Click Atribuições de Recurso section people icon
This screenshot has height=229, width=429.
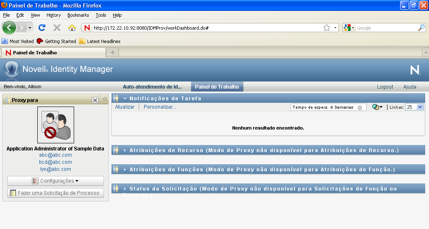point(116,150)
